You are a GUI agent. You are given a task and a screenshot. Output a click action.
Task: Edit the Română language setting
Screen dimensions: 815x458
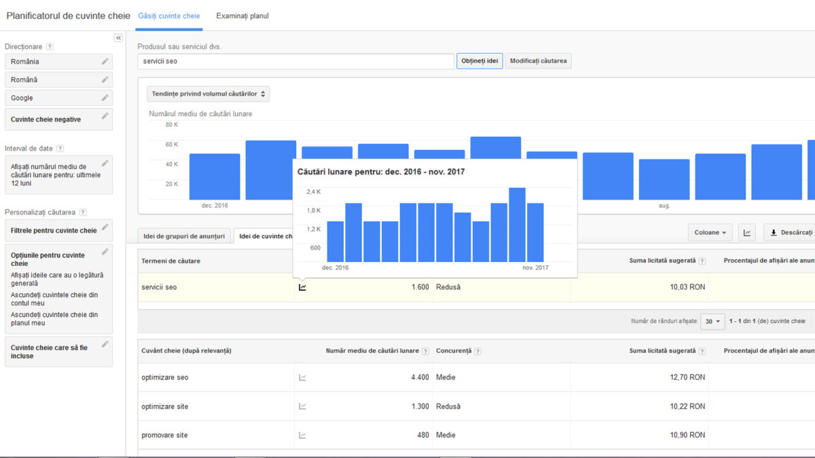tap(105, 79)
